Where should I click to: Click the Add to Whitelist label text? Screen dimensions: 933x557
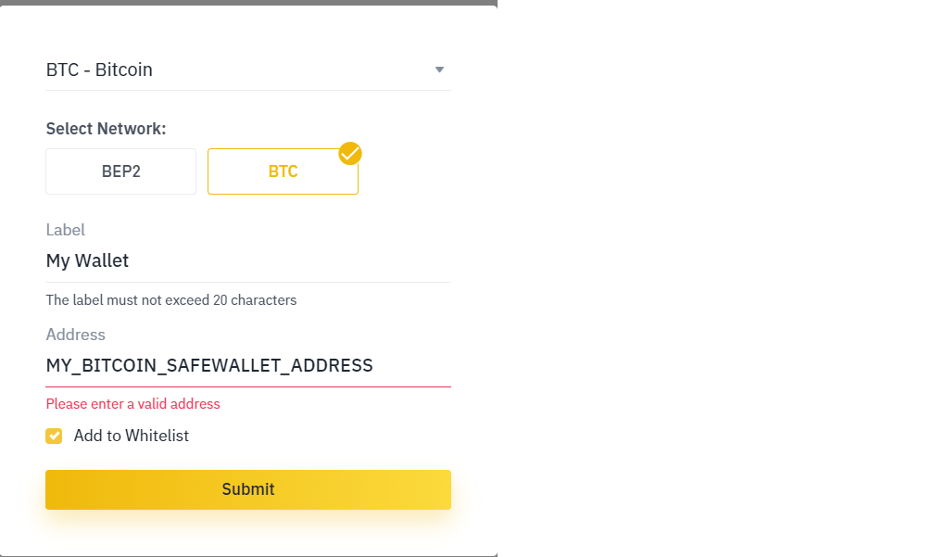coord(131,436)
